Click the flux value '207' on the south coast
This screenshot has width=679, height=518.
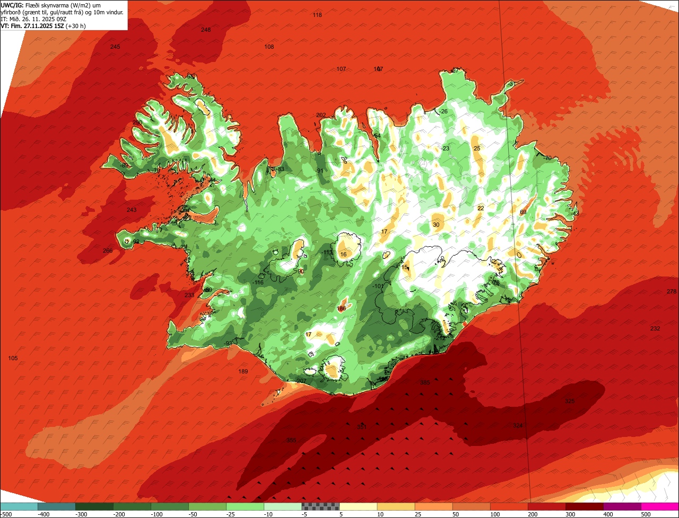pyautogui.click(x=301, y=381)
